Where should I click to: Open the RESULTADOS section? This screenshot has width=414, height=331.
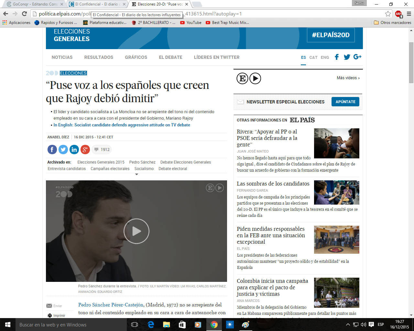pos(99,57)
